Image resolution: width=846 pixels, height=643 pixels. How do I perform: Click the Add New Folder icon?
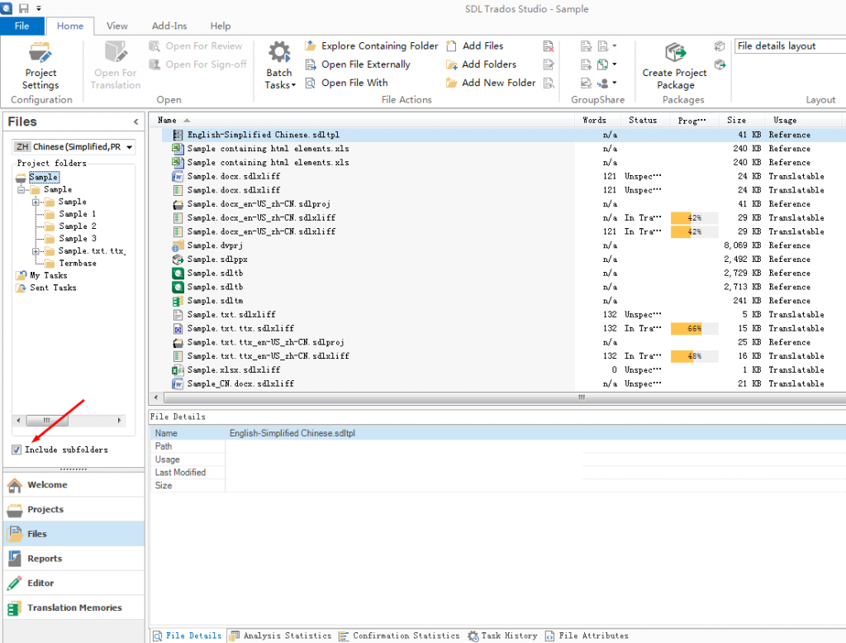coord(452,83)
